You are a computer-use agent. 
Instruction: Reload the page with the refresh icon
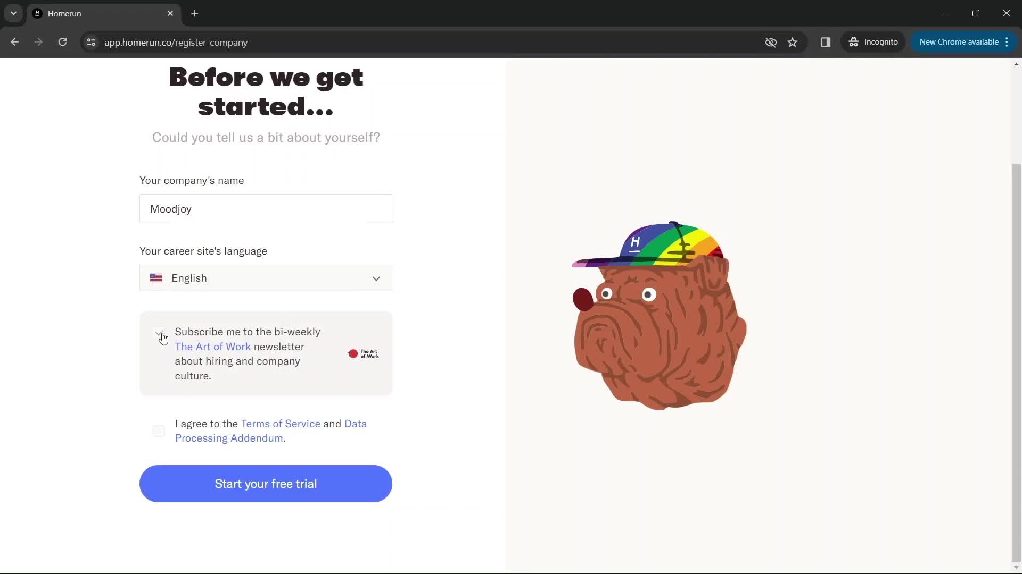tap(62, 42)
